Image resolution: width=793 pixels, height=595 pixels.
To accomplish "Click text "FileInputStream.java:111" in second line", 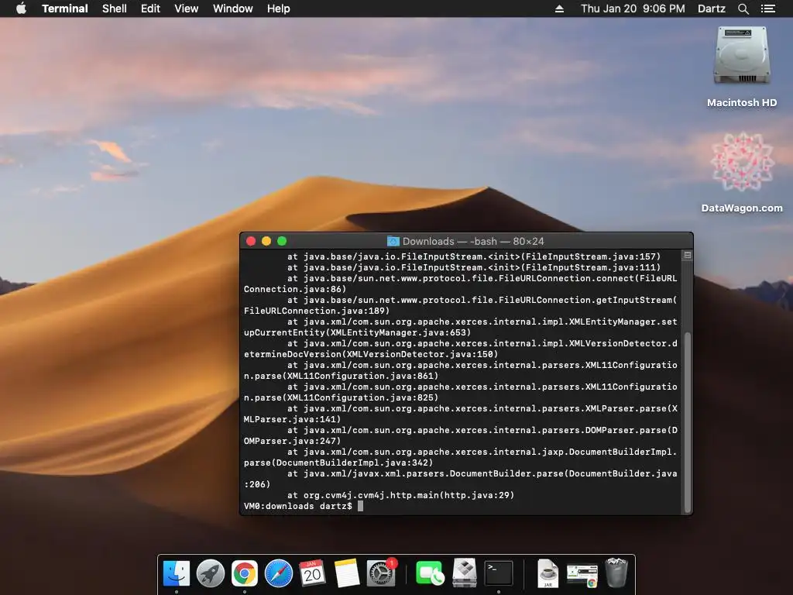I will (589, 267).
